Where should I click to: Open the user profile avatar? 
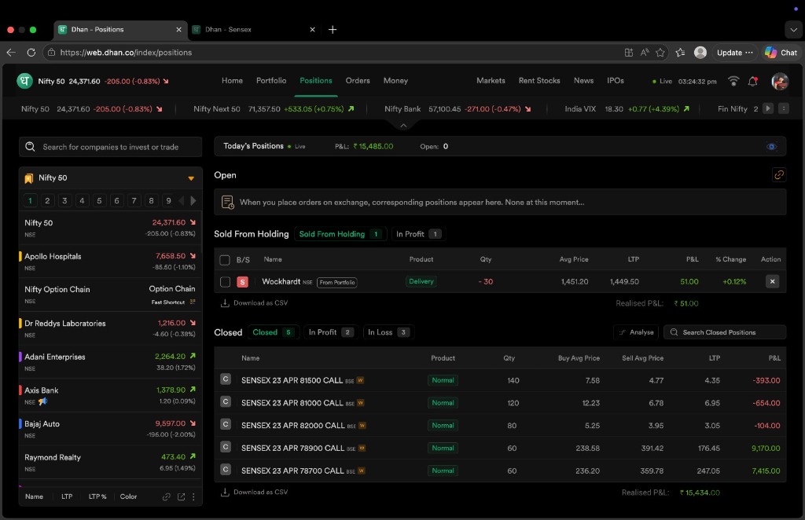(779, 81)
